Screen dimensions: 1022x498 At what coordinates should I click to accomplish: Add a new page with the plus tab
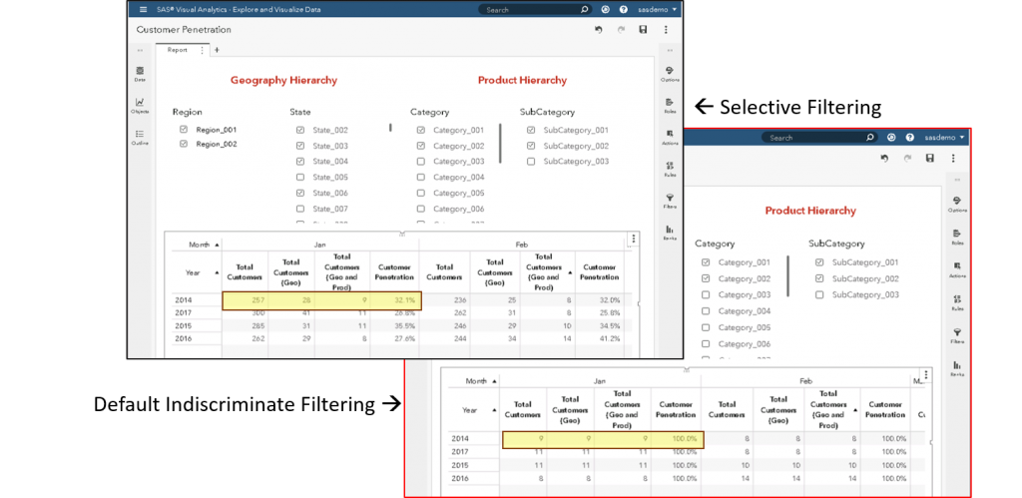click(217, 50)
